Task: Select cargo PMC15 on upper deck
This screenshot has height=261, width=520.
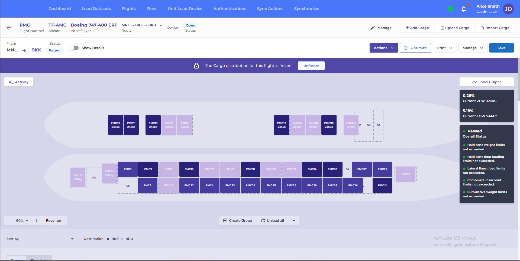Action: [282, 125]
